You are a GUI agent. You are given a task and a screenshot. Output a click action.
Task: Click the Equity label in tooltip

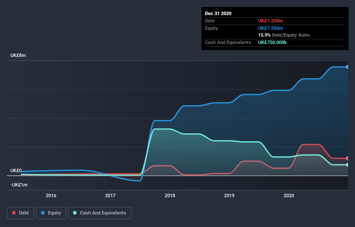point(211,28)
